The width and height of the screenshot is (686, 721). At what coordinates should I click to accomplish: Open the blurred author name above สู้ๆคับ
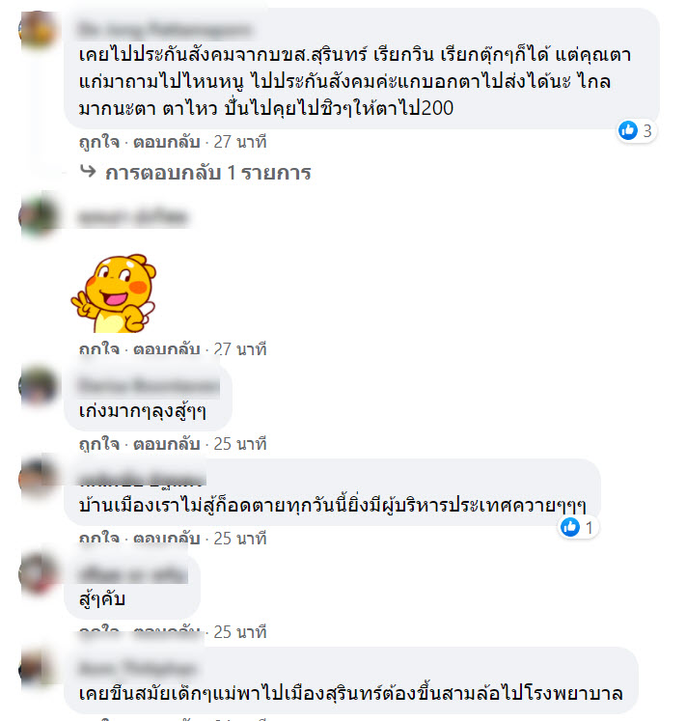point(133,574)
